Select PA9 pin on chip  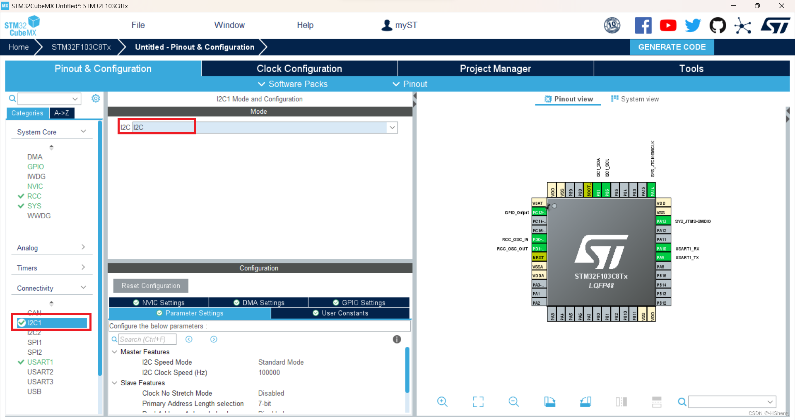[663, 258]
